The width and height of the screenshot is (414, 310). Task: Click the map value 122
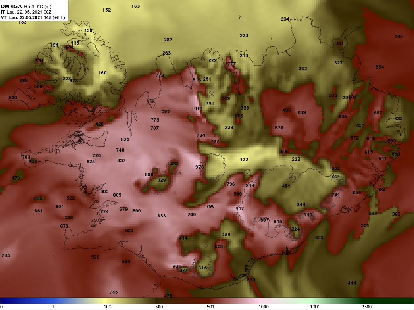[244, 160]
